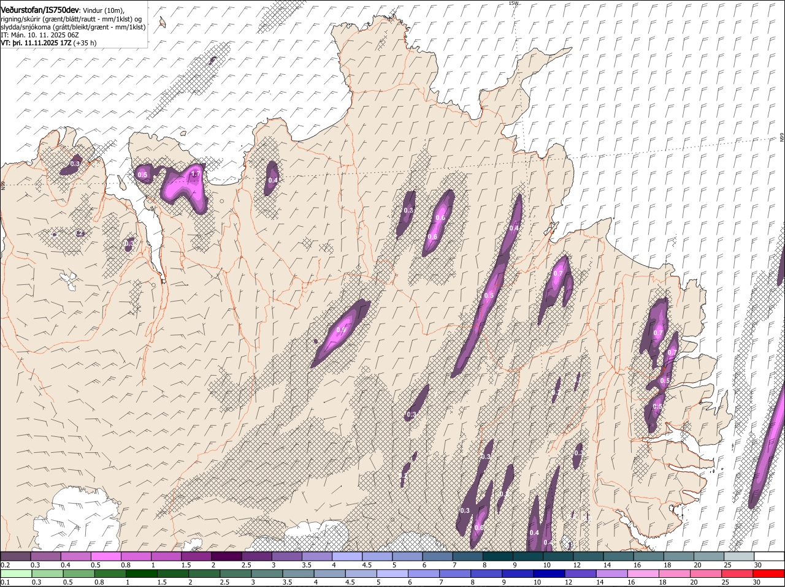Click the 12 label in the purple legend row
This screenshot has width=785, height=587.
coord(576,564)
